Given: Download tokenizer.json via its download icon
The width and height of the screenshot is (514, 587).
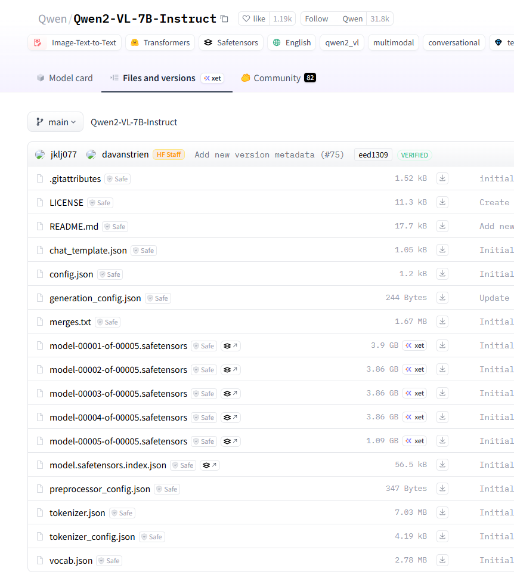Looking at the screenshot, I should (442, 512).
